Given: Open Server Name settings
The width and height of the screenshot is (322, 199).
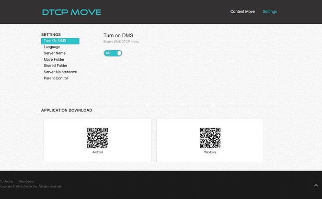Looking at the screenshot, I should click(x=54, y=53).
